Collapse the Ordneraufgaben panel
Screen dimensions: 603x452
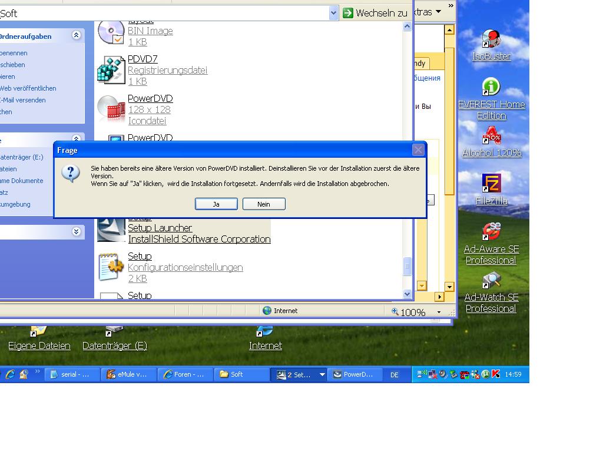(x=76, y=35)
